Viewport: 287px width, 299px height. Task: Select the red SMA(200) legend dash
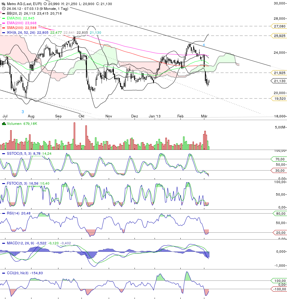[x=3, y=28]
